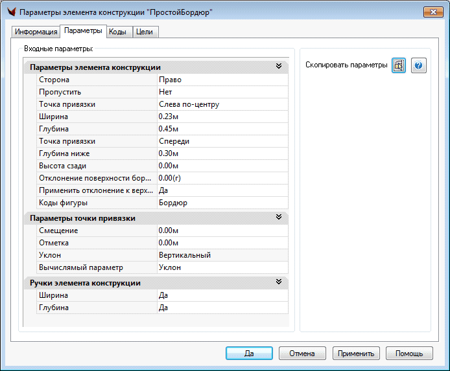Switch to the Информация tab
This screenshot has height=371, width=450.
[36, 32]
